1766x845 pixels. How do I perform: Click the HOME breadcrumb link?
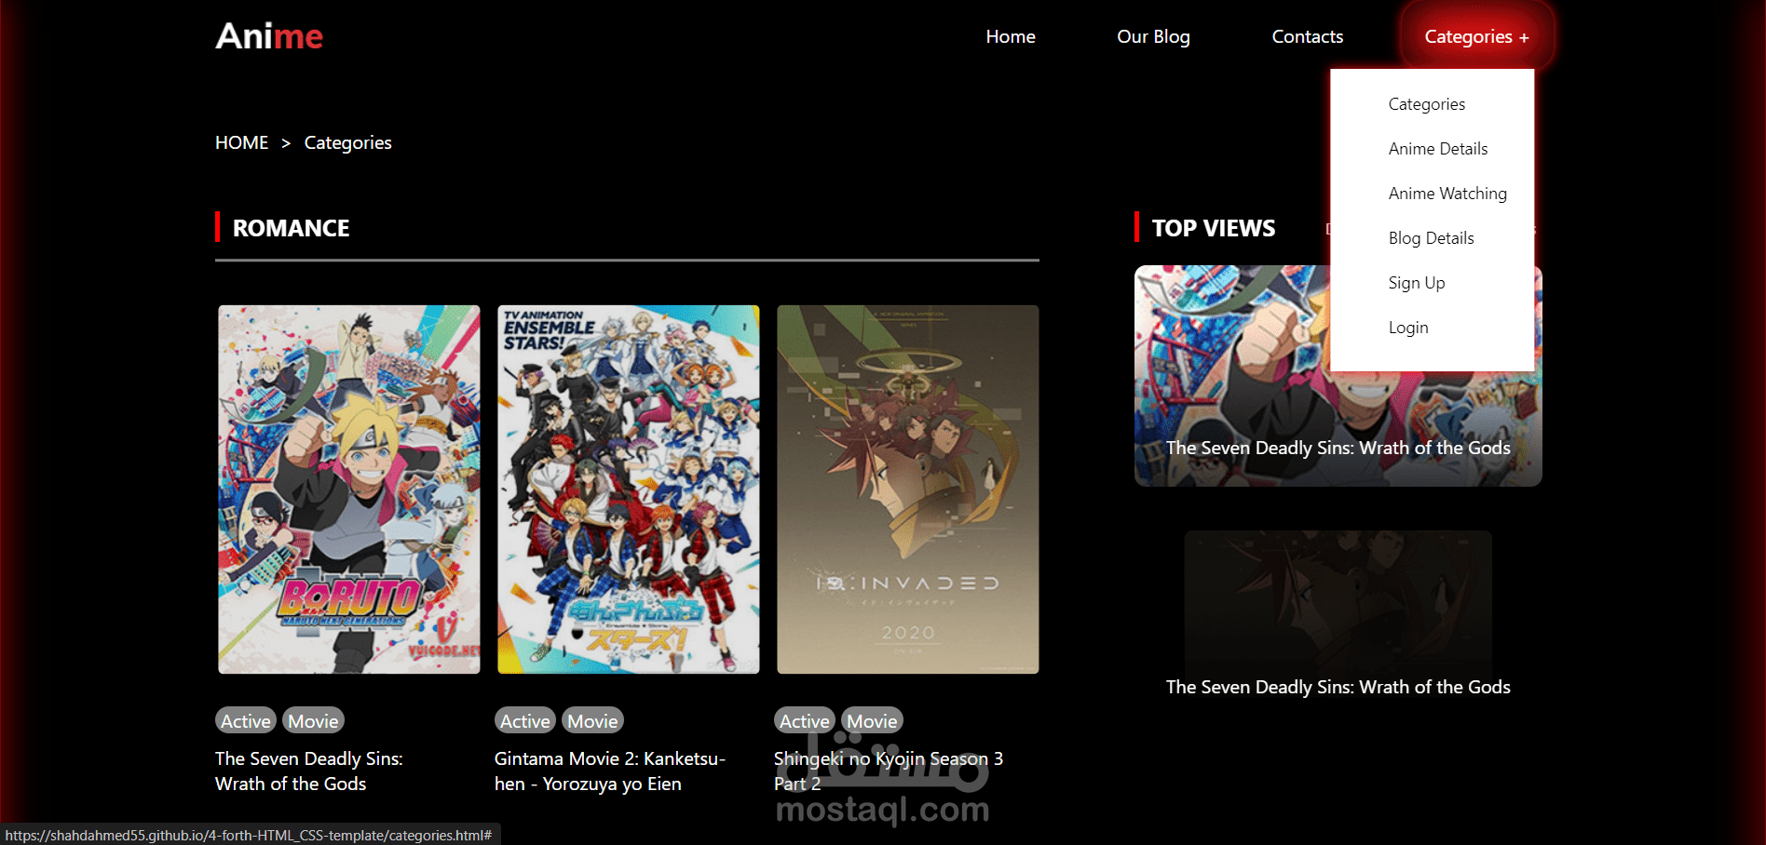point(241,142)
